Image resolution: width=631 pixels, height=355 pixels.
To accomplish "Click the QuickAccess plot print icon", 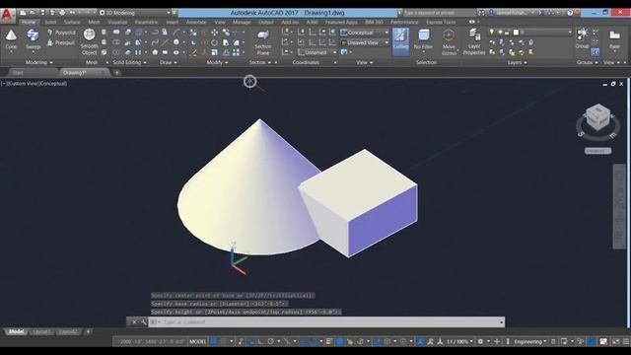I will (x=62, y=13).
